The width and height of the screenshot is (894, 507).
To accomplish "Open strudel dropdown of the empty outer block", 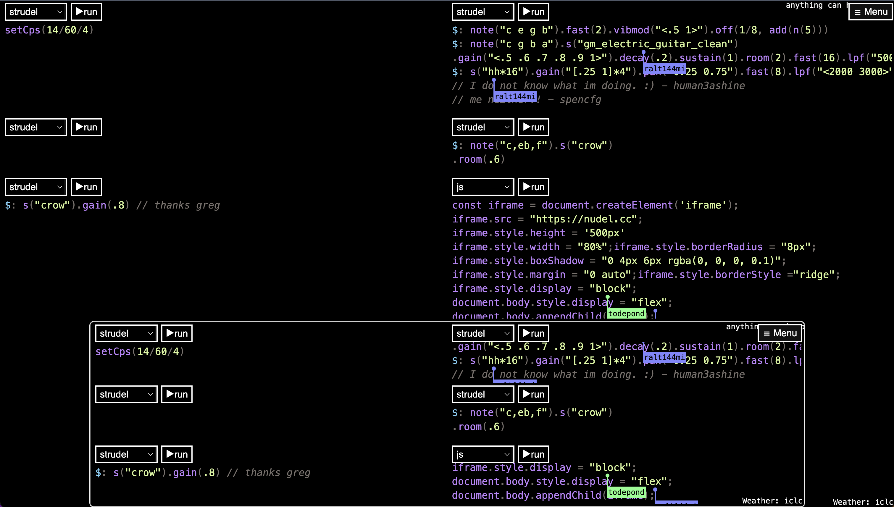I will (x=36, y=127).
